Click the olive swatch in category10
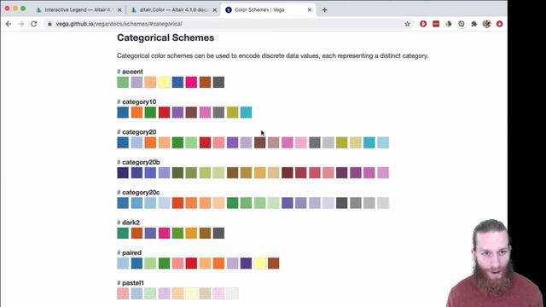 [x=232, y=113]
